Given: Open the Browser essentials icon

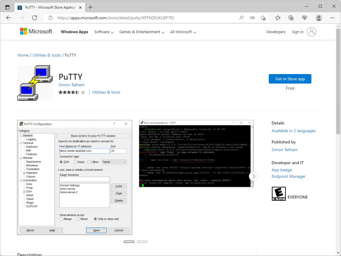Looking at the screenshot, I should pyautogui.click(x=305, y=18).
